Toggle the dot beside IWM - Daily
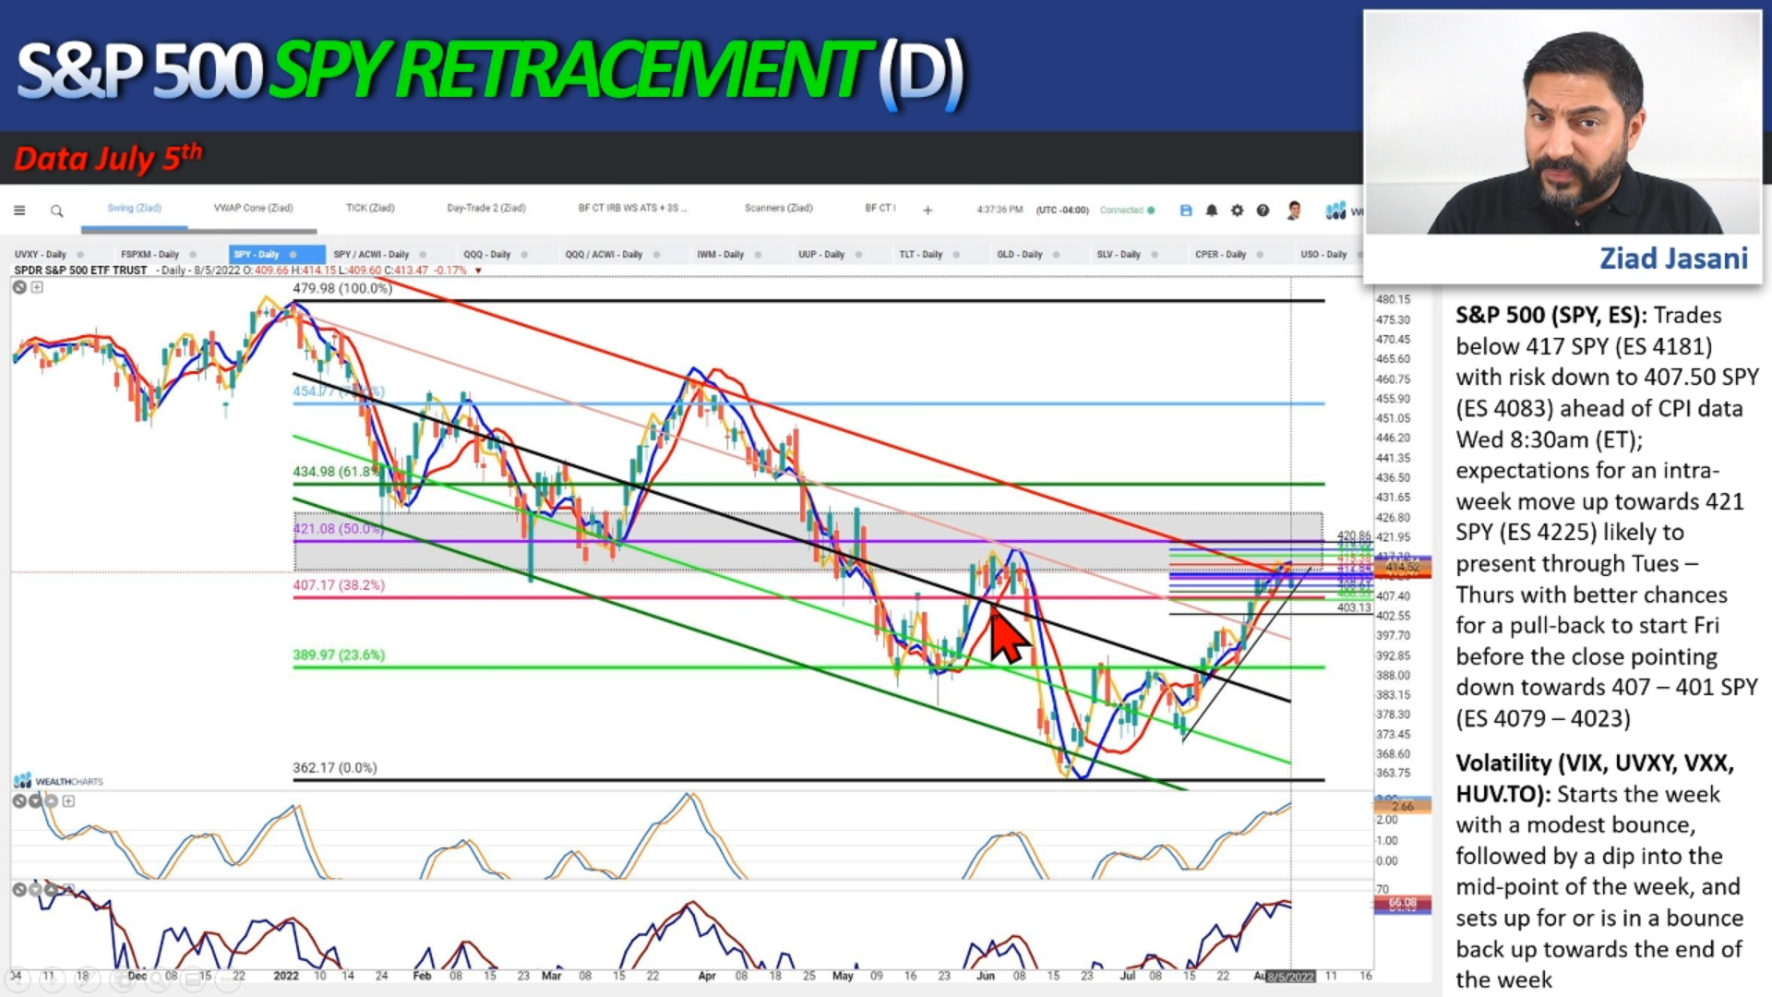Image resolution: width=1772 pixels, height=997 pixels. click(758, 255)
